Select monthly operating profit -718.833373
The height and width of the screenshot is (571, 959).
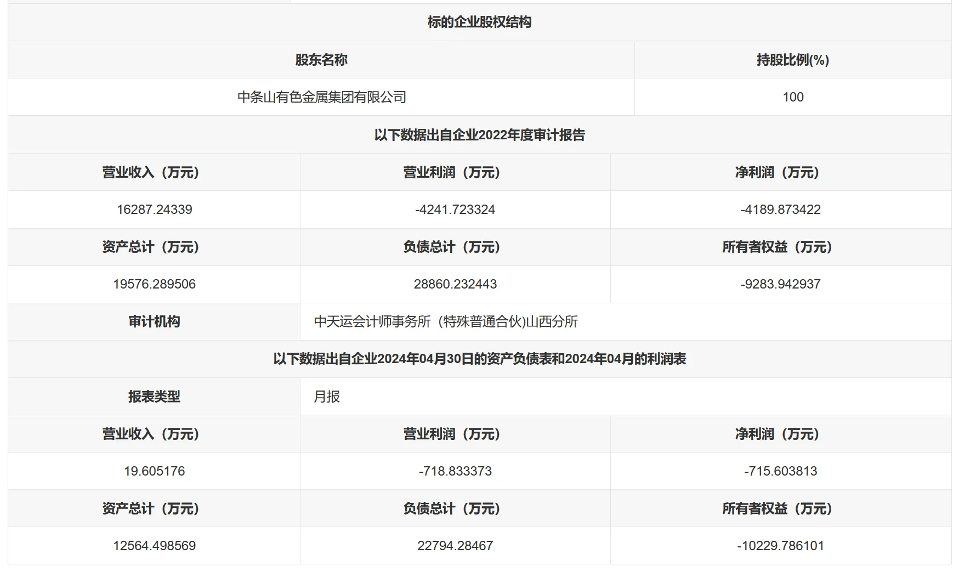(x=455, y=471)
